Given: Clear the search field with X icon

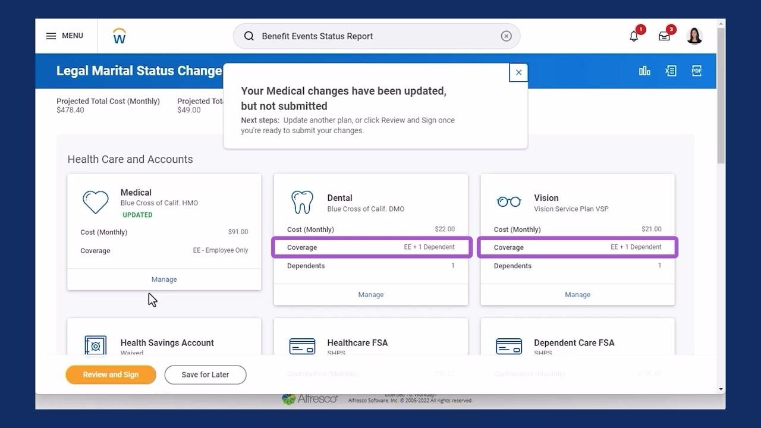Looking at the screenshot, I should pyautogui.click(x=506, y=36).
